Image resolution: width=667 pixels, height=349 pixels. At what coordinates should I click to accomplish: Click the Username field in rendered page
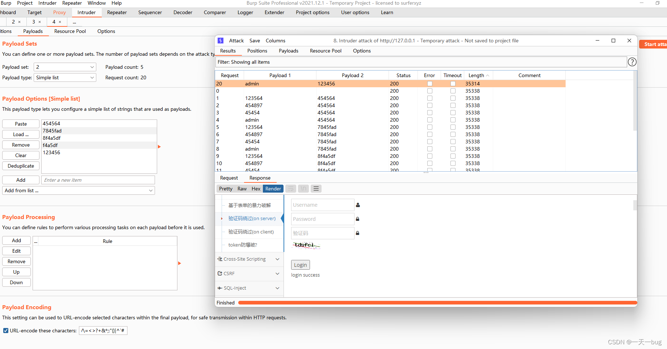[x=323, y=205]
